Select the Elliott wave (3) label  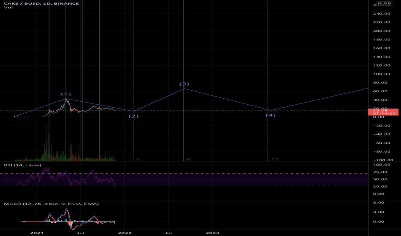(x=184, y=84)
